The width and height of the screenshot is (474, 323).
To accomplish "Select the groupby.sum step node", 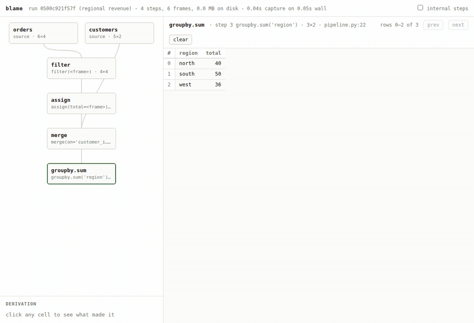I will pyautogui.click(x=81, y=173).
